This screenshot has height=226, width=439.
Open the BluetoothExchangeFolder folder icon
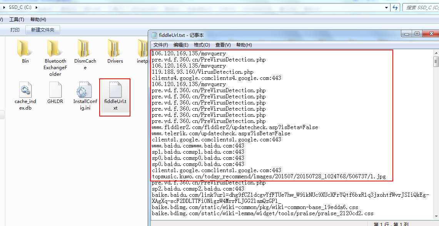(55, 48)
